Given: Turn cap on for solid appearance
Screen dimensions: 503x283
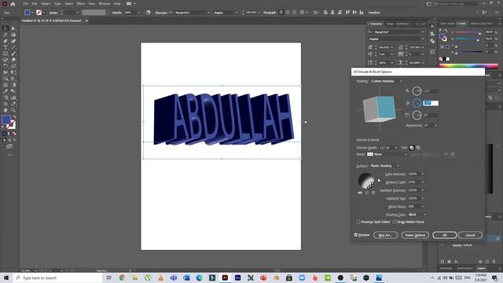Looking at the screenshot, I should [x=412, y=148].
